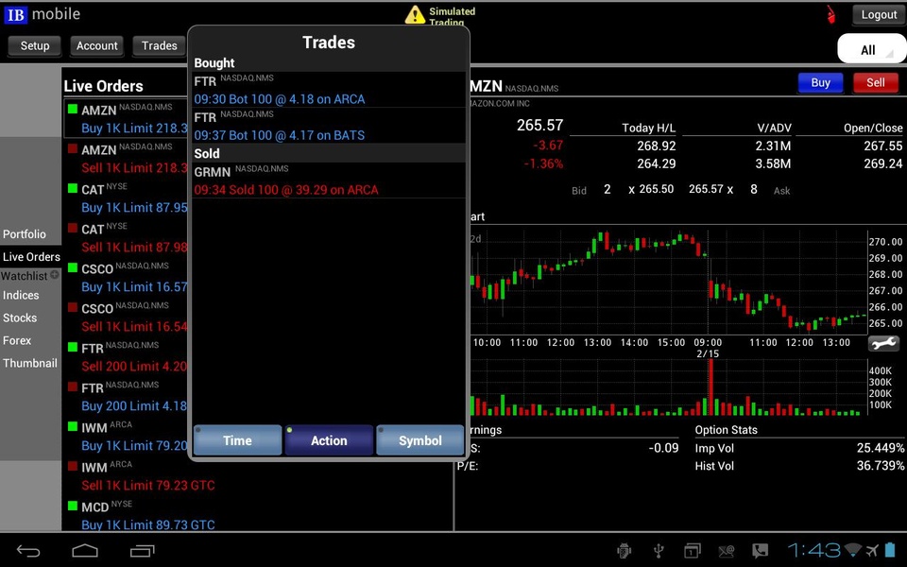Select IWM Buy 1K Limit 79.20 order
907x567 pixels.
126,437
